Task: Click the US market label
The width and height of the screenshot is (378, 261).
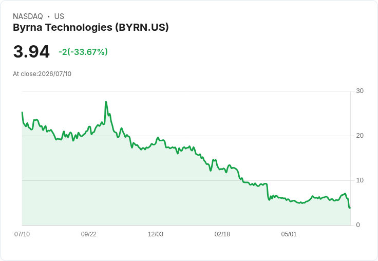Action: pyautogui.click(x=59, y=16)
